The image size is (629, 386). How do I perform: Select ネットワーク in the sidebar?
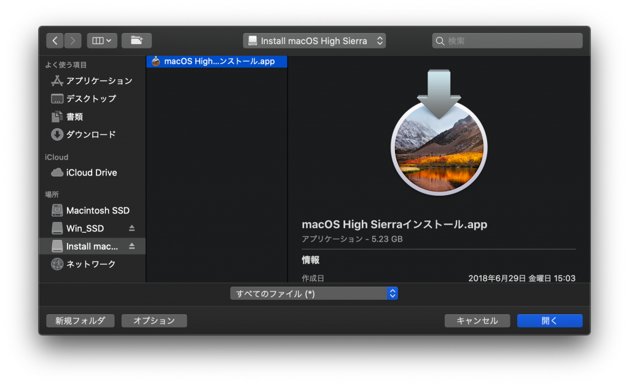(x=92, y=264)
